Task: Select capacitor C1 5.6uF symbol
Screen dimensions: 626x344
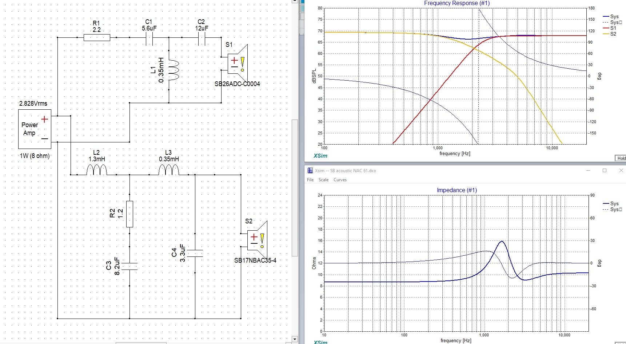Action: pos(149,38)
